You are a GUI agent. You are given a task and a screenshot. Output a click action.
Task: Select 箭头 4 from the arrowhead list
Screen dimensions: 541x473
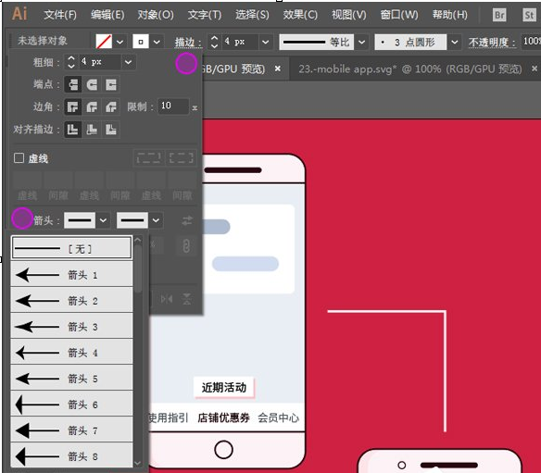[71, 353]
